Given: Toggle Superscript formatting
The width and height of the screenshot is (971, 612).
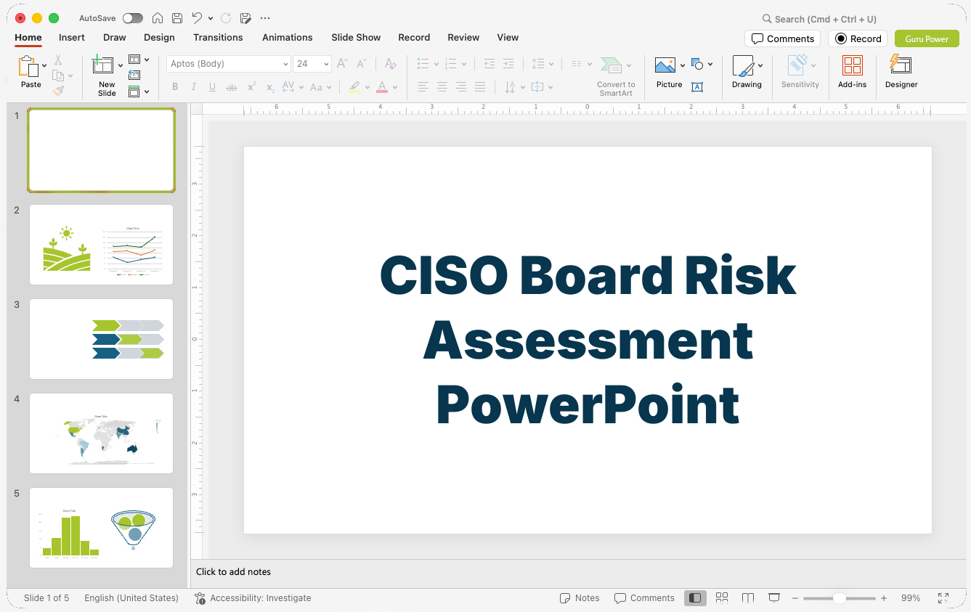Looking at the screenshot, I should (x=251, y=87).
